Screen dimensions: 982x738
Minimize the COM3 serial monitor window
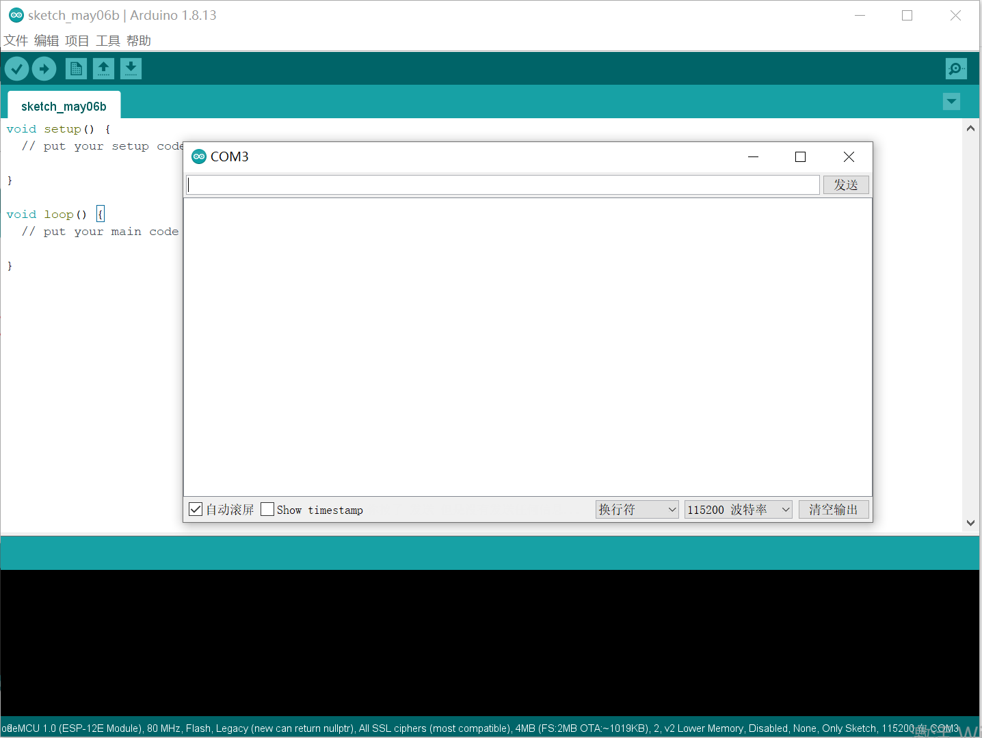pyautogui.click(x=754, y=157)
